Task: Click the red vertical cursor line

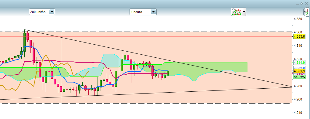Action: (61, 68)
